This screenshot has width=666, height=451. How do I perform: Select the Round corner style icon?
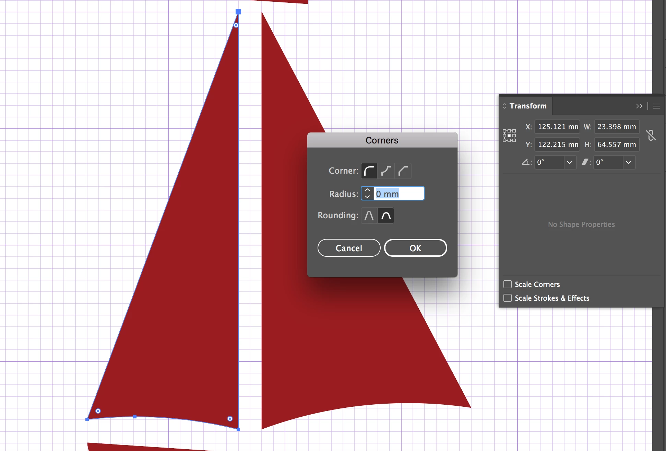point(369,171)
